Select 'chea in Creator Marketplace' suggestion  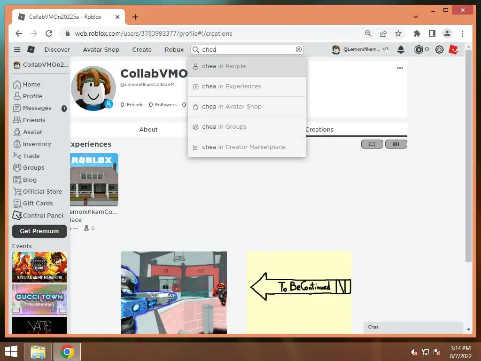247,147
